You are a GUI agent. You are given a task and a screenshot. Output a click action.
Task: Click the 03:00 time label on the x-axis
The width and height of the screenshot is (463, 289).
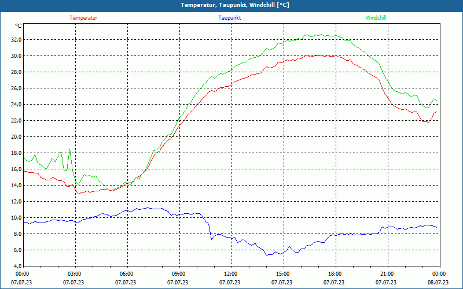tap(76, 274)
